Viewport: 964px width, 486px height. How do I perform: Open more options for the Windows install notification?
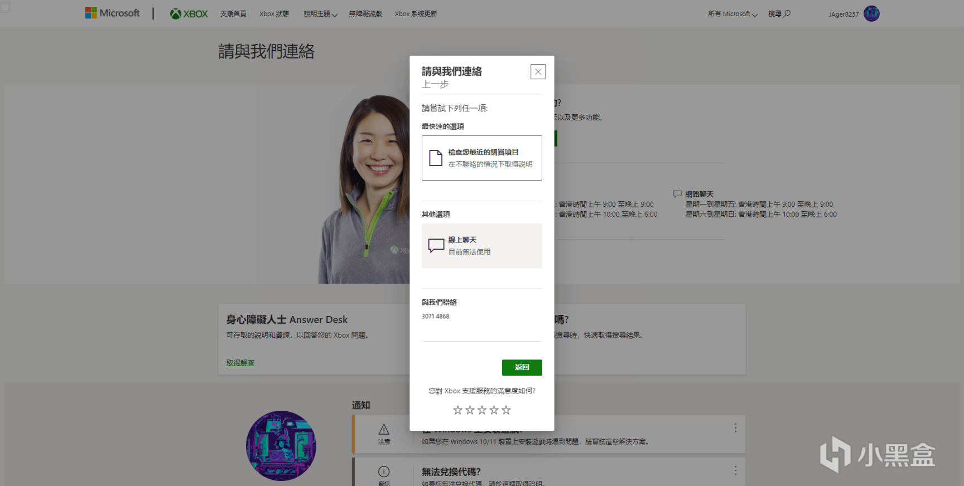pos(735,427)
